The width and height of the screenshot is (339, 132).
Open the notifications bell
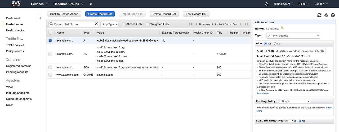click(267, 4)
